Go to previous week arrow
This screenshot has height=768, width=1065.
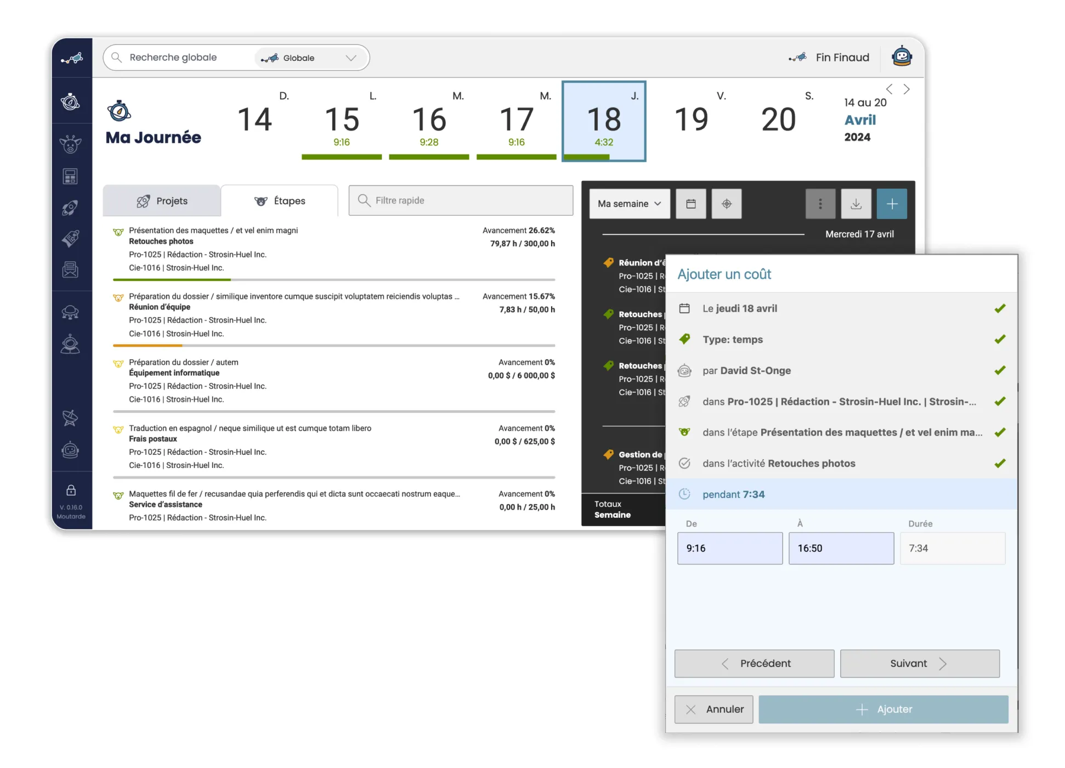890,89
